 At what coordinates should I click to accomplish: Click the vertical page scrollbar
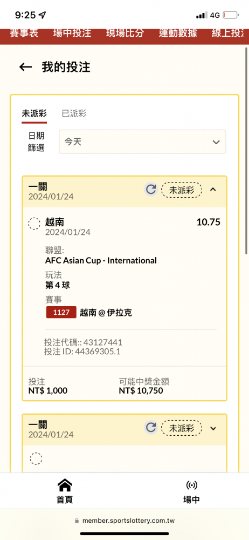(x=246, y=152)
